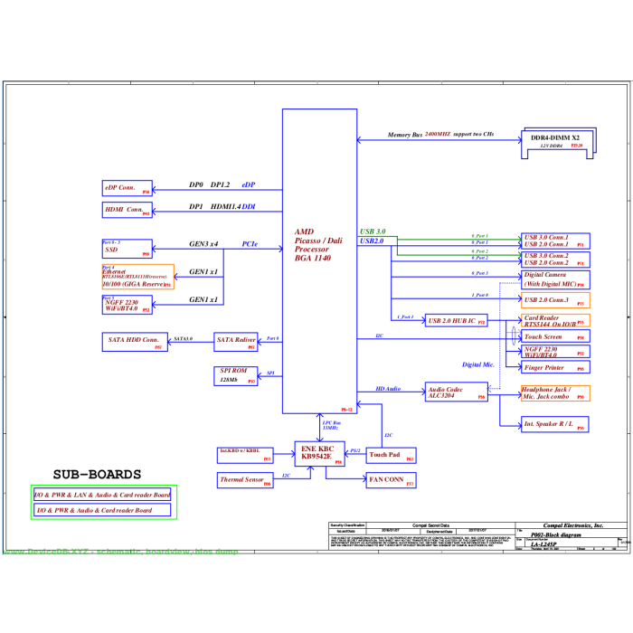633x633 pixels.
Task: Click the USB 2.0 Conn.3 box
Action: (555, 300)
